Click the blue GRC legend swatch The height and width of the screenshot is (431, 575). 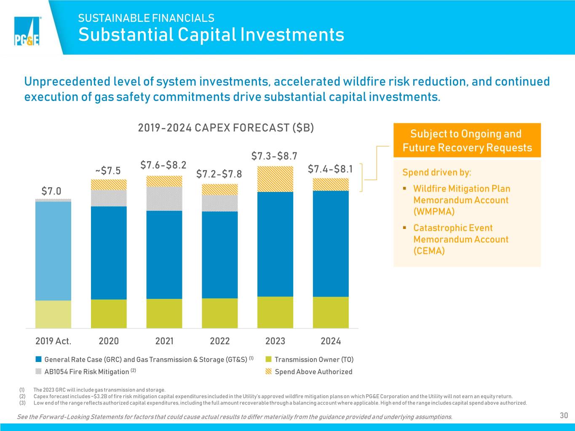click(38, 359)
